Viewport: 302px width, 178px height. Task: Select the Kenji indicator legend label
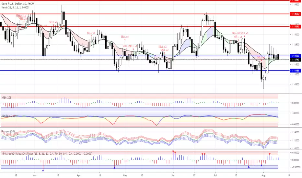click(x=16, y=7)
